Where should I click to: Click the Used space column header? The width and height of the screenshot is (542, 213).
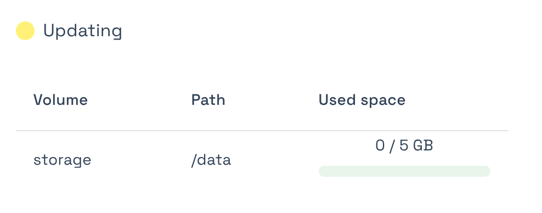362,100
